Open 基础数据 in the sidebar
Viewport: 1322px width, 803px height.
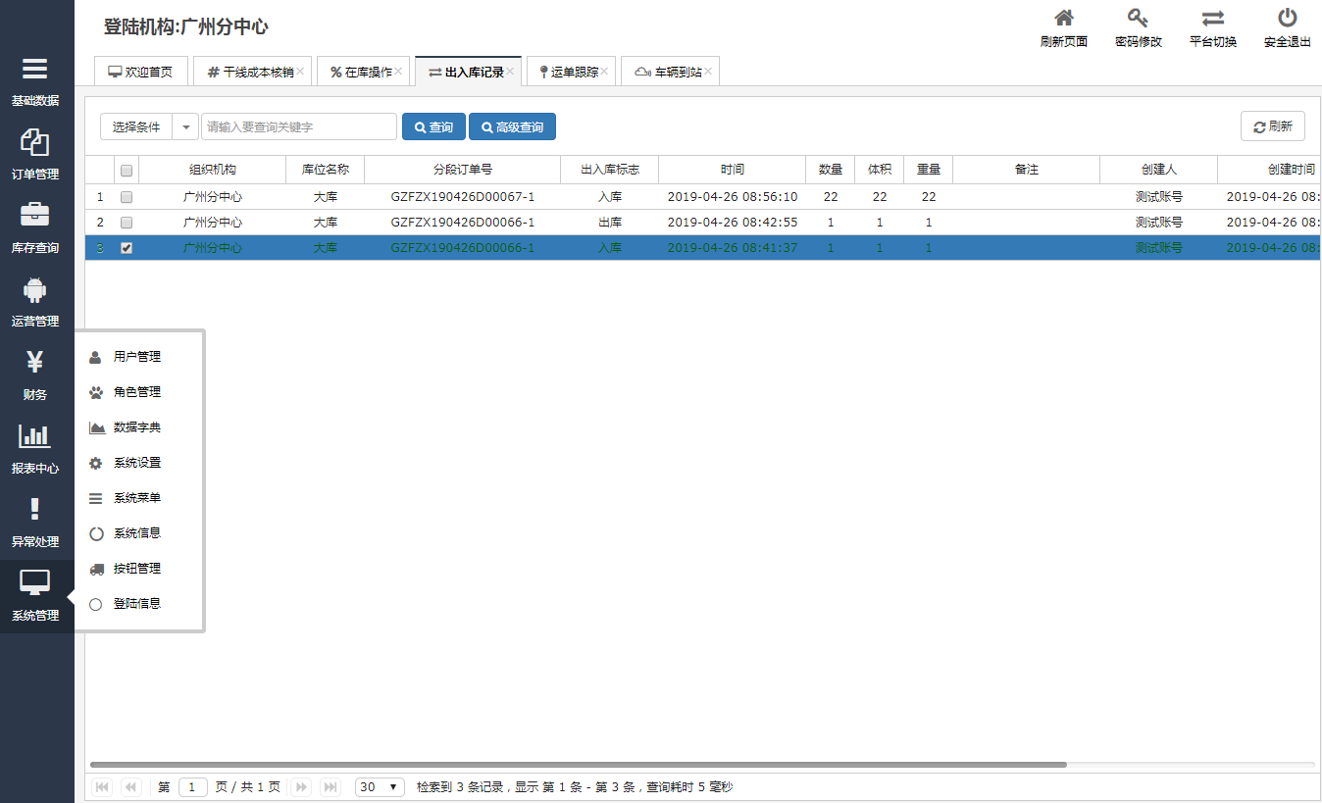pos(35,70)
